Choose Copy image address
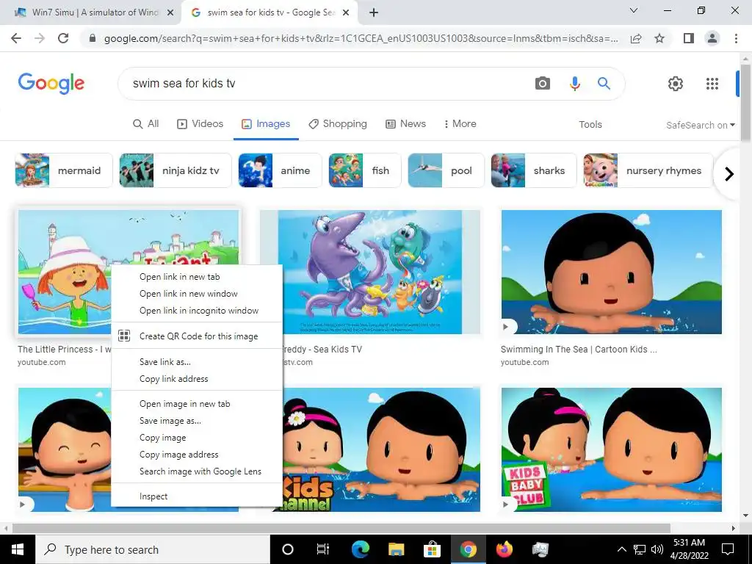 [x=197, y=455]
